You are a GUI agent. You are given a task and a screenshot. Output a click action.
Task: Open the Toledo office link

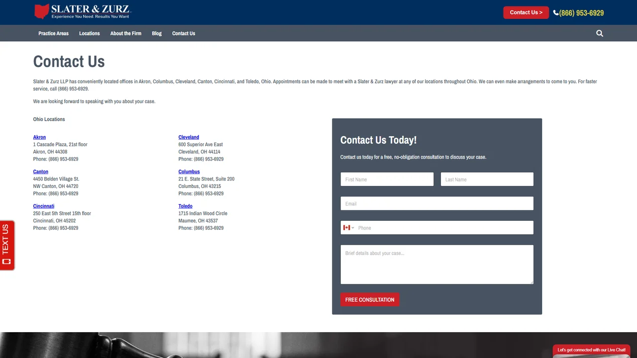[x=186, y=206]
